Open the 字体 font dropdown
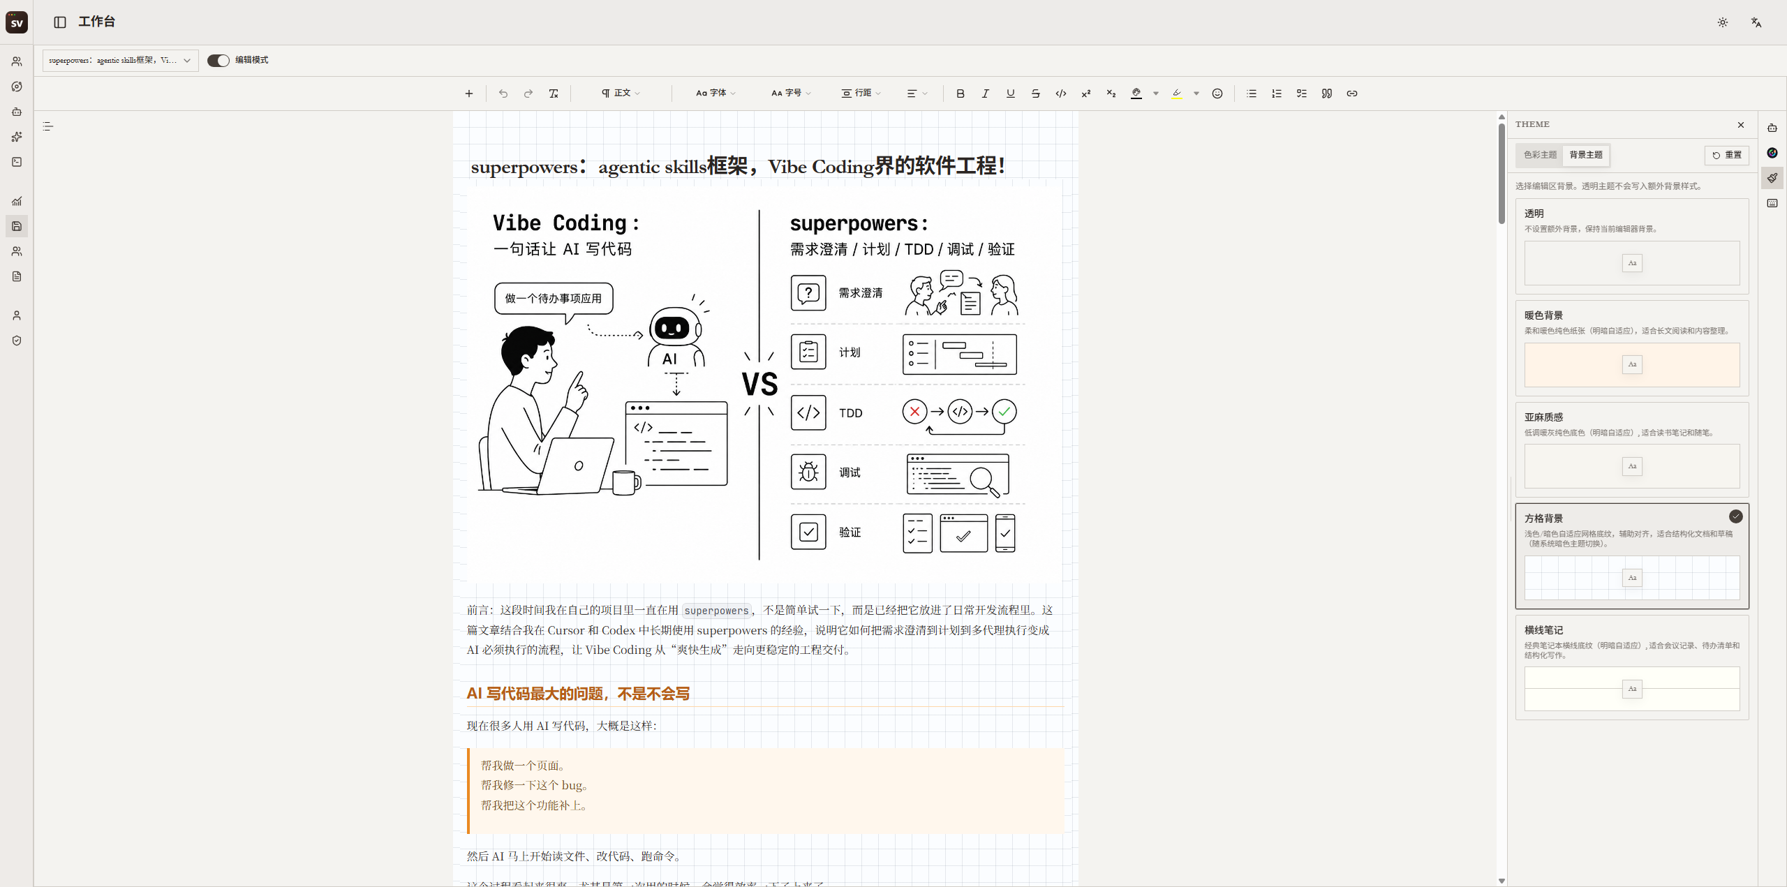1787x887 pixels. click(715, 94)
